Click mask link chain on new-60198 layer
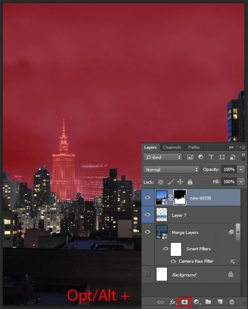 171,198
